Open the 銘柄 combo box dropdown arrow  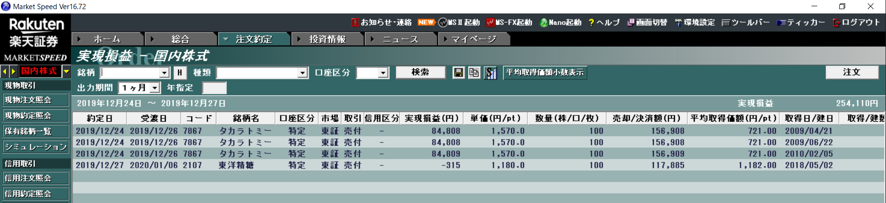point(164,73)
